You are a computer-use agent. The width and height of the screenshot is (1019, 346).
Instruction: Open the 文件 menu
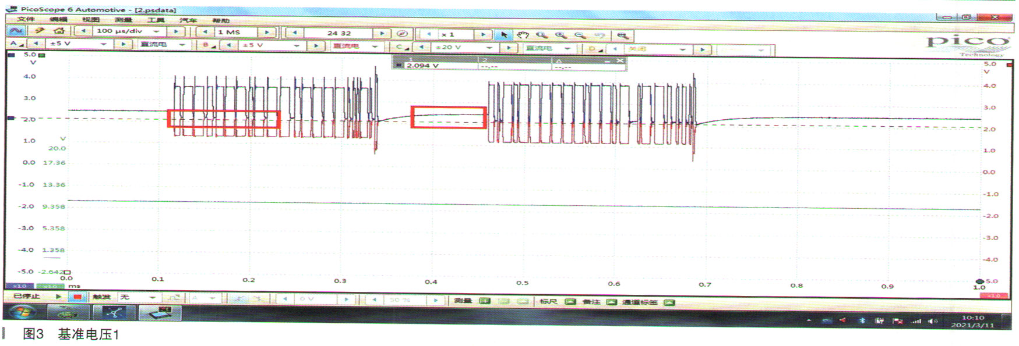tap(26, 19)
